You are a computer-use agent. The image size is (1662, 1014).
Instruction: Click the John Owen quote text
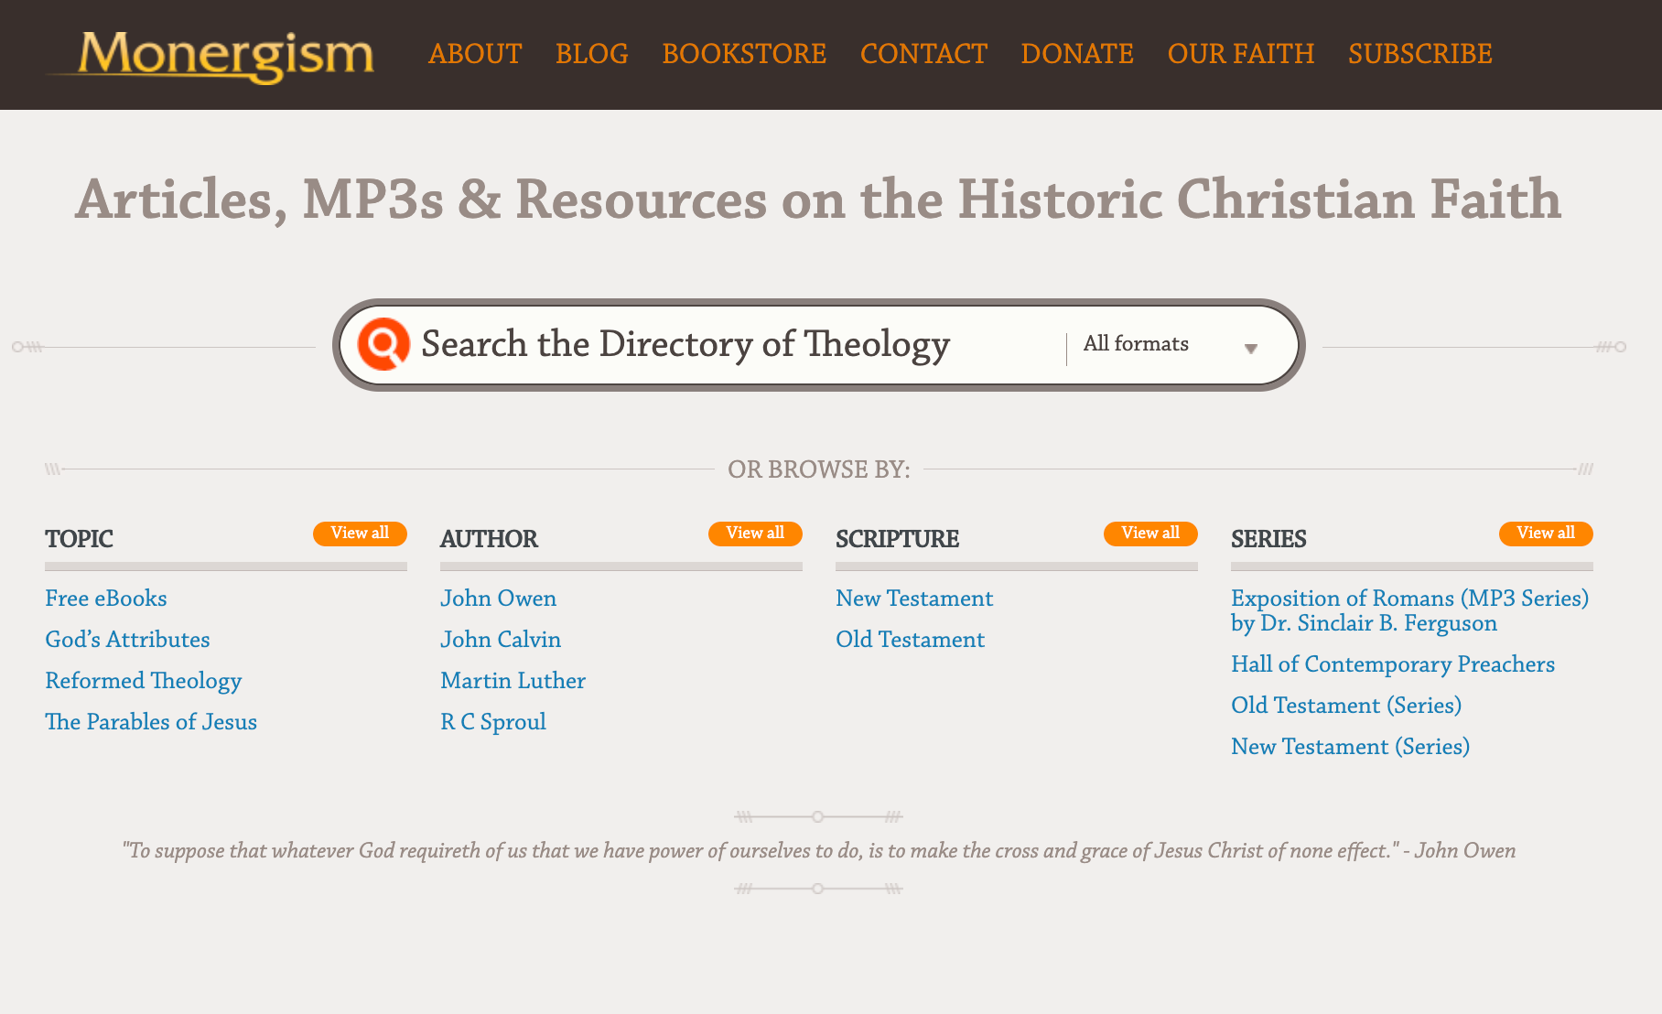coord(819,851)
